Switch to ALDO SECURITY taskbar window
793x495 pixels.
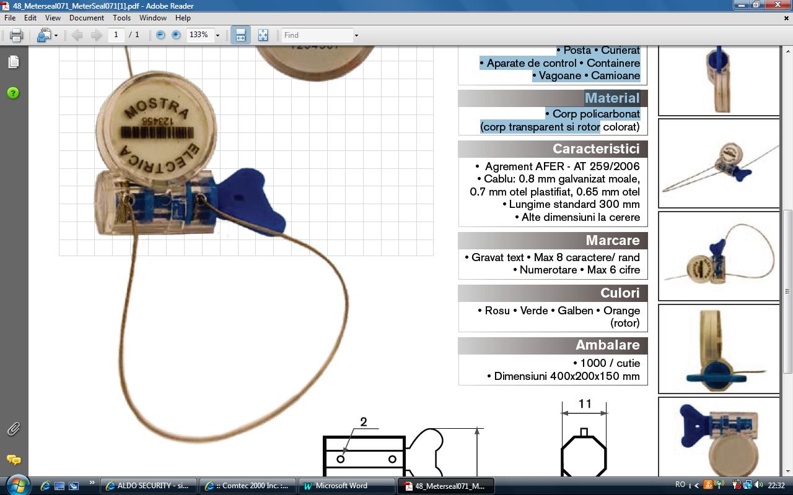pos(149,486)
